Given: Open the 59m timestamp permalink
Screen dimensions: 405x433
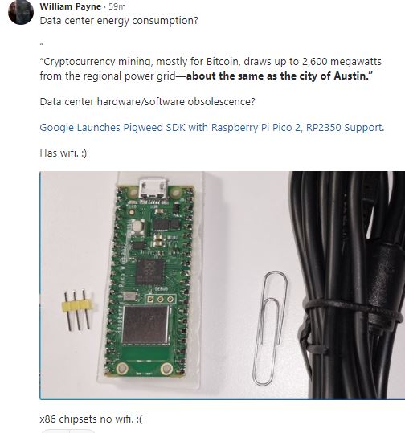Looking at the screenshot, I should click(117, 6).
